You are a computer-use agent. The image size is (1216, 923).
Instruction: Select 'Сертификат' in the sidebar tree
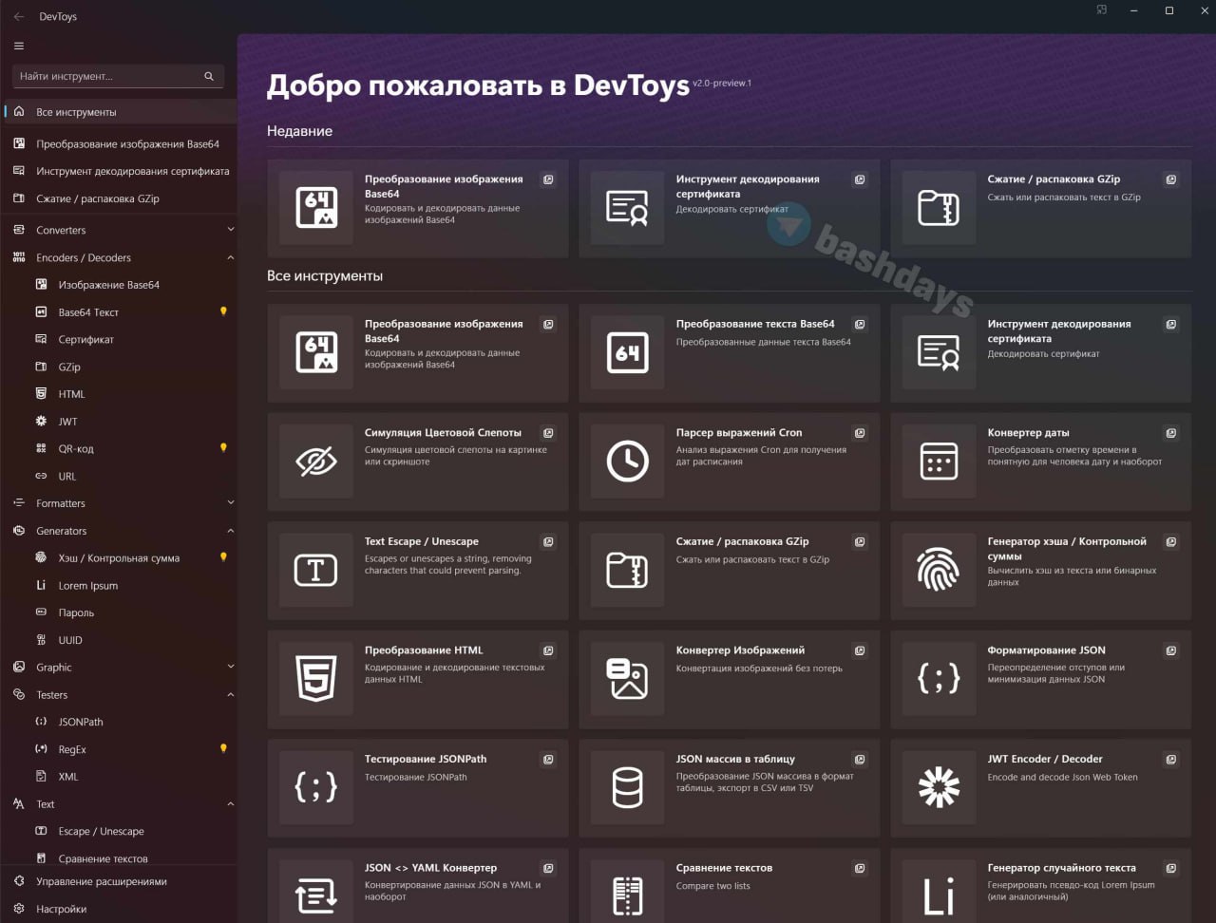(121, 340)
